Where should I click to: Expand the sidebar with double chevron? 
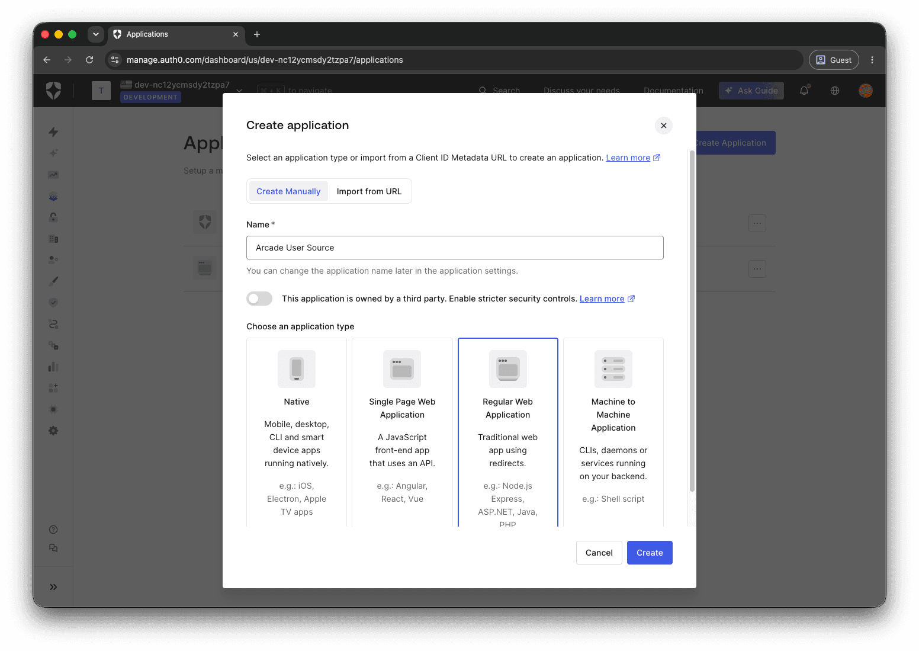[x=53, y=587]
